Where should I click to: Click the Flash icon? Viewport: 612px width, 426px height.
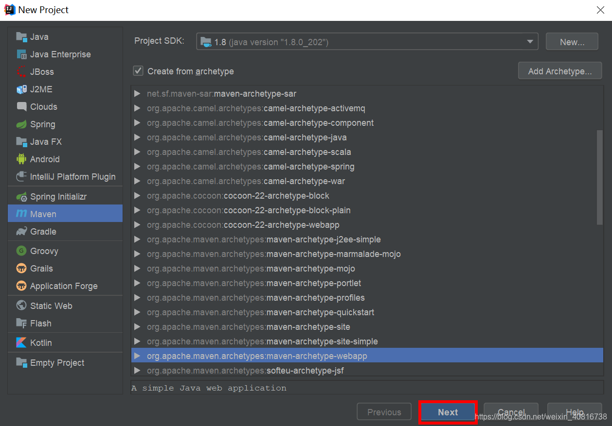coord(21,324)
